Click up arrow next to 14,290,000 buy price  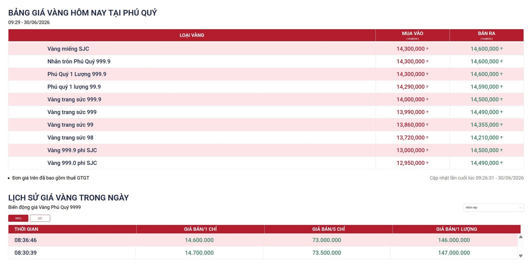427,87
